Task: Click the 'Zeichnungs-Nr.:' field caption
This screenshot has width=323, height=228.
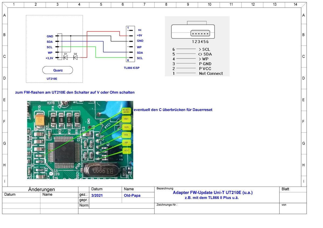Action: click(x=167, y=205)
